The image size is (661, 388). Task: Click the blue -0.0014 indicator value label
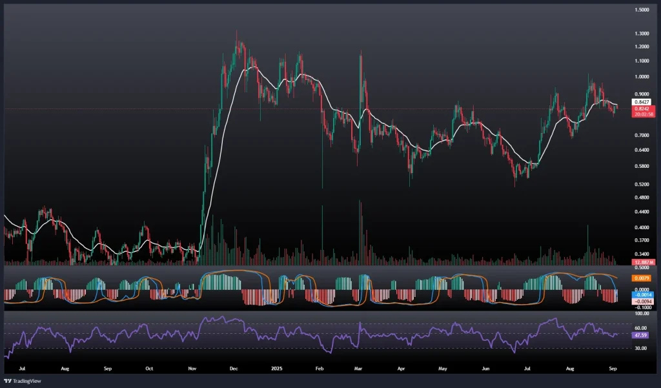tap(642, 294)
